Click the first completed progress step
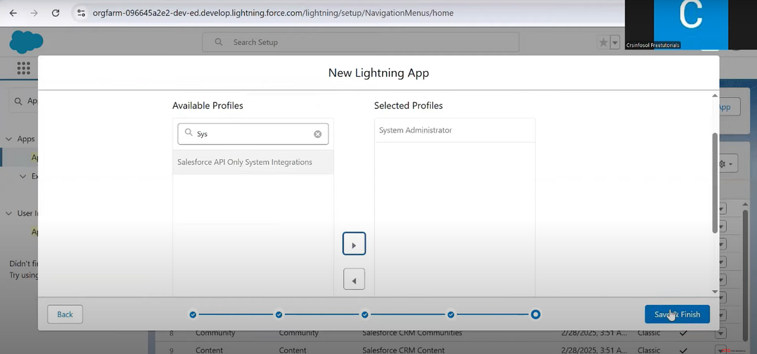757x354 pixels. coord(193,314)
